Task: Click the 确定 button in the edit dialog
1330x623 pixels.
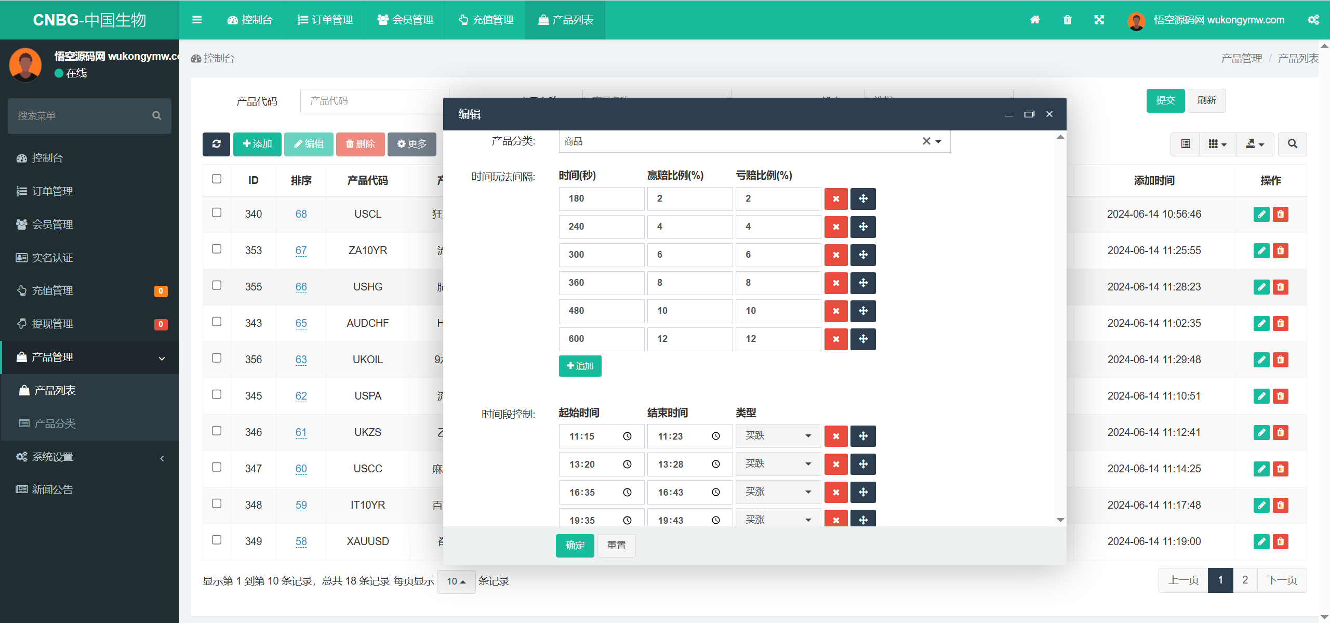Action: [x=575, y=546]
